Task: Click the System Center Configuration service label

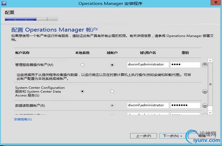Action: 40,91
